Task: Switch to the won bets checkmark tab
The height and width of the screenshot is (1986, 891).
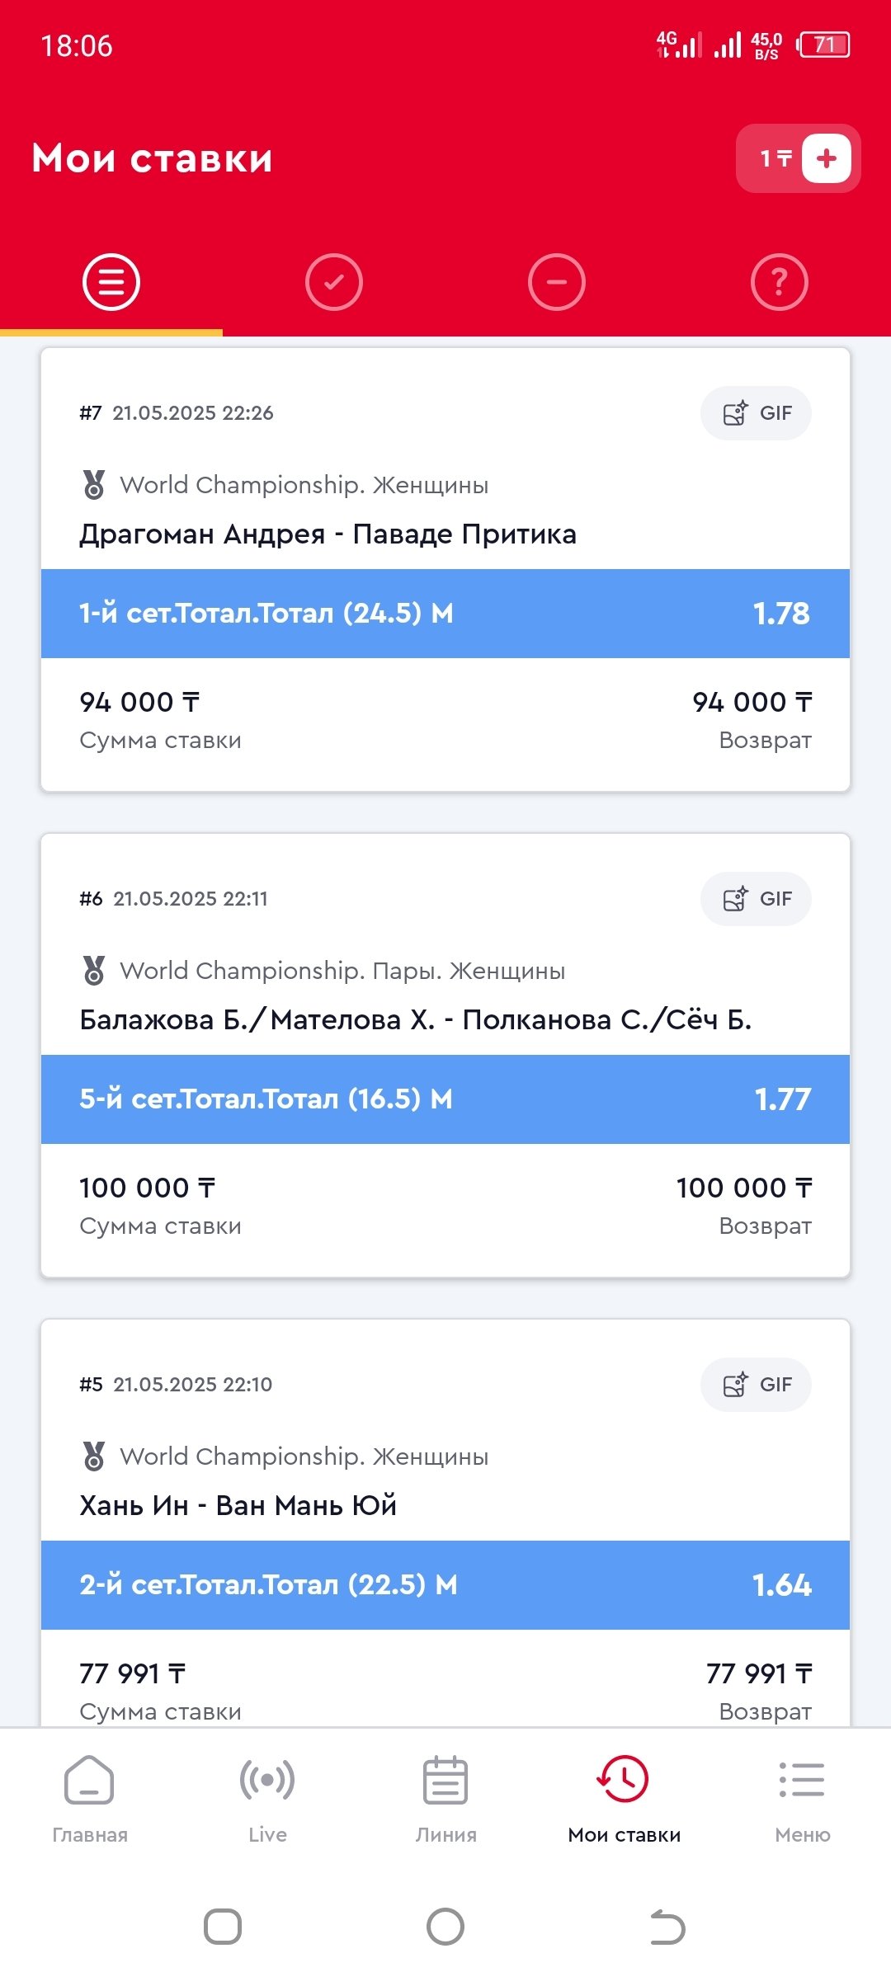Action: pyautogui.click(x=334, y=282)
